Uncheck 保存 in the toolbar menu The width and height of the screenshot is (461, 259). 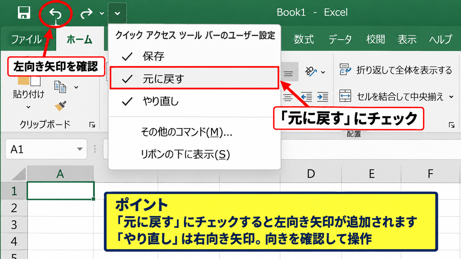(195, 56)
